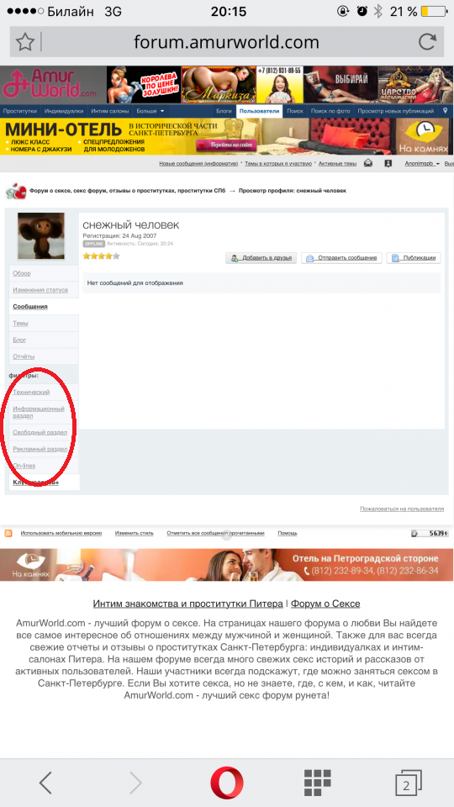Viewport: 454px width, 807px height.
Task: Open the Opera menu logo button
Action: [x=226, y=783]
